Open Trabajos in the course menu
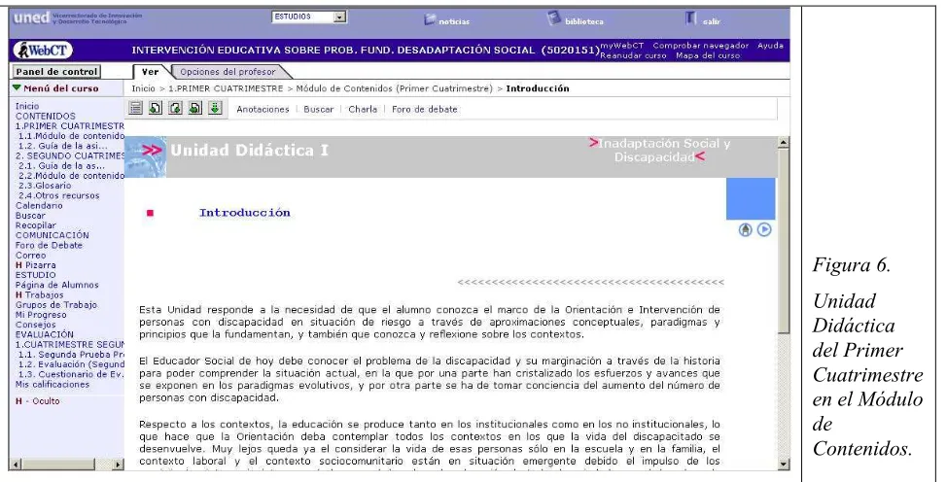947x482 pixels. (x=44, y=294)
